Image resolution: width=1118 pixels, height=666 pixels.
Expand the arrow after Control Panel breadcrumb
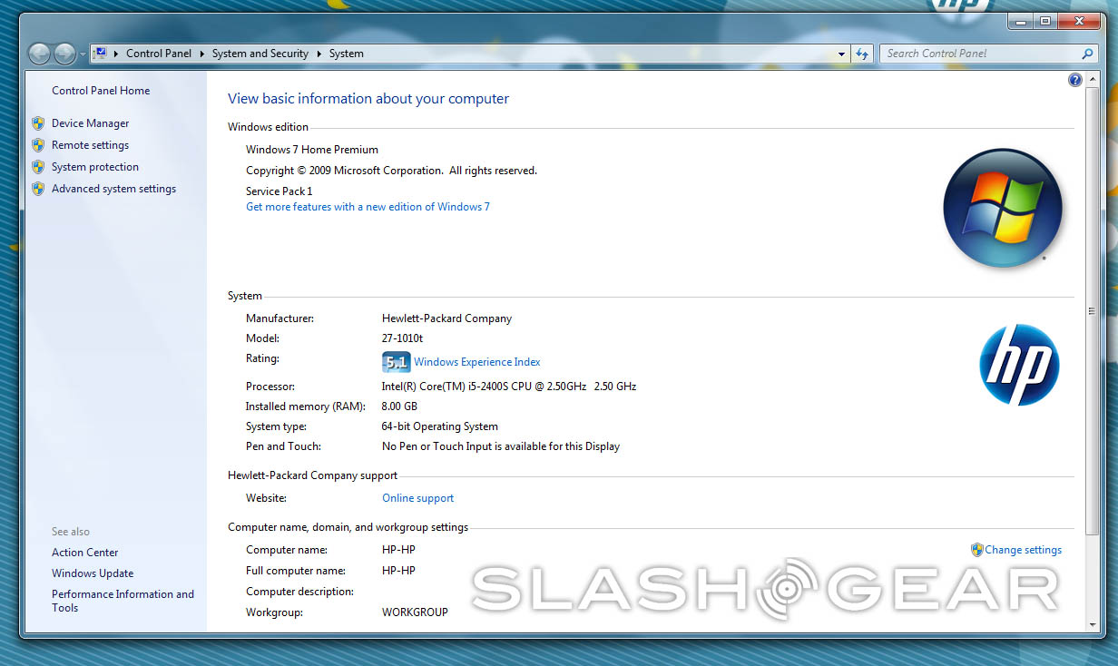pos(201,54)
